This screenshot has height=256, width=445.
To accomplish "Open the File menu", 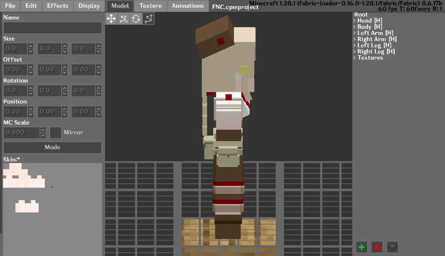I will [x=10, y=6].
